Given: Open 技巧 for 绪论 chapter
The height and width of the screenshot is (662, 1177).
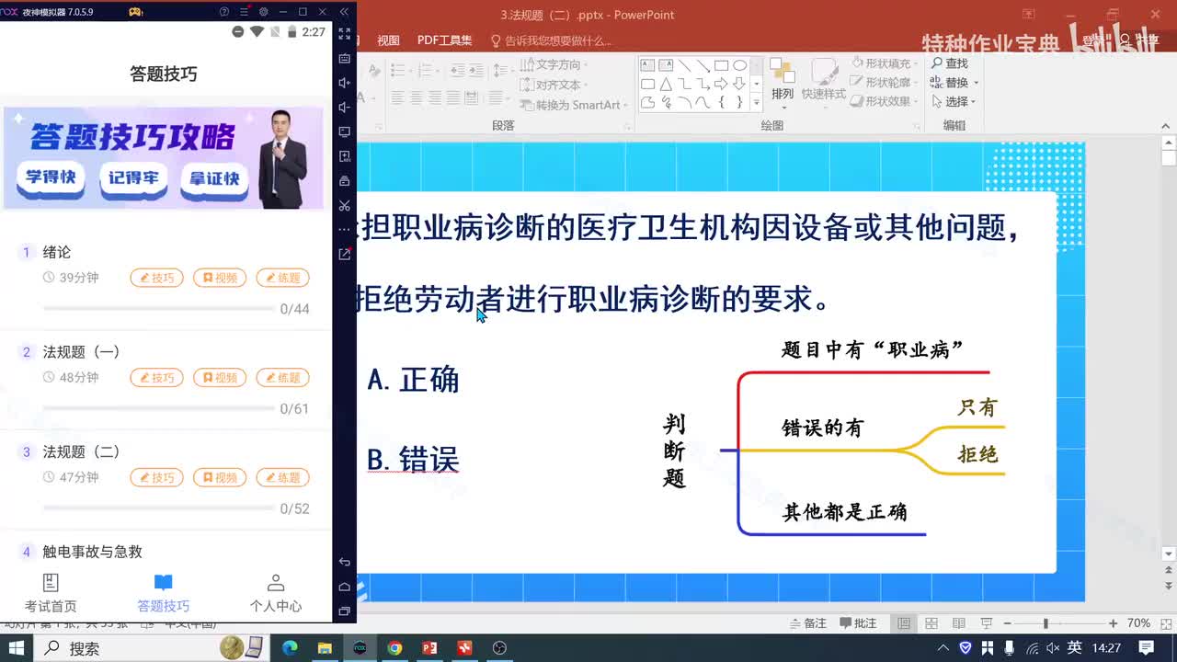Looking at the screenshot, I should click(156, 278).
